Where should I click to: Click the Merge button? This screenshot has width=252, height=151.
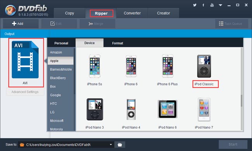click(97, 24)
